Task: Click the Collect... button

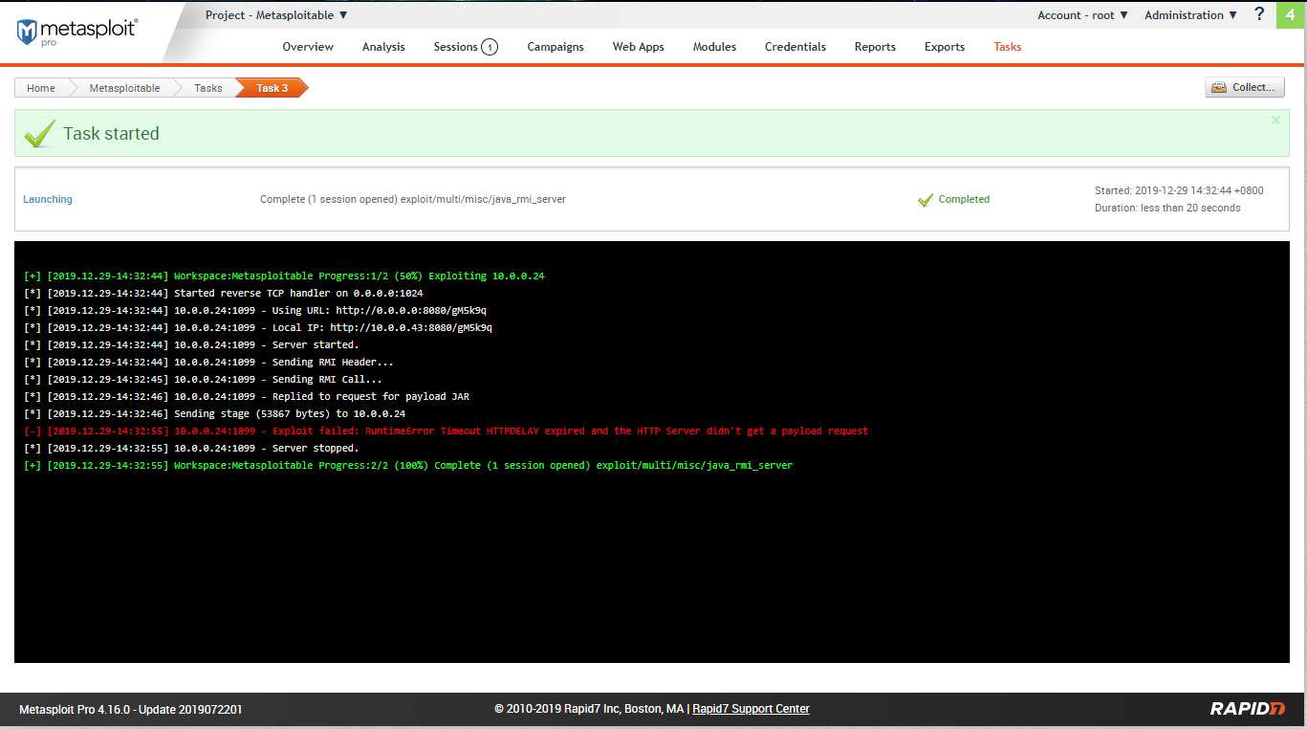Action: [x=1245, y=87]
